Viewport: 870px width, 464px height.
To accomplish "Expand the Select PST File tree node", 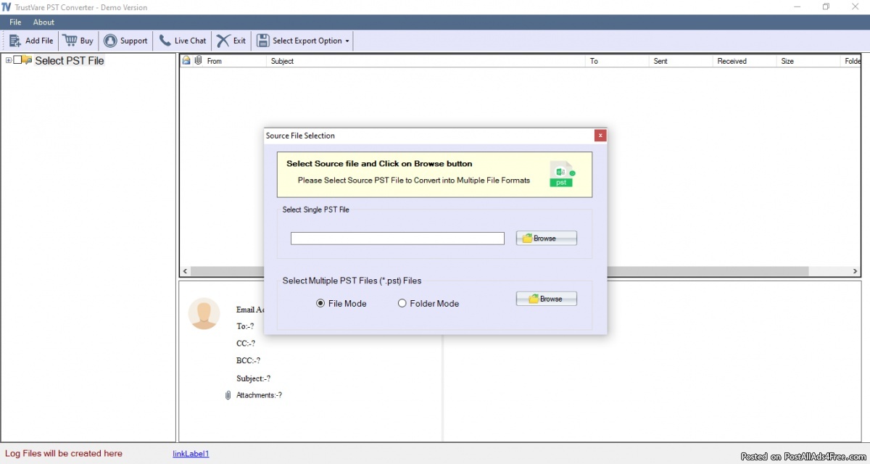I will 8,60.
